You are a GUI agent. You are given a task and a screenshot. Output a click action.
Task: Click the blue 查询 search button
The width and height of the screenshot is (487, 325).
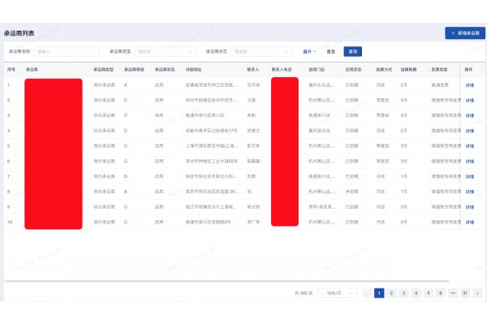pyautogui.click(x=352, y=50)
